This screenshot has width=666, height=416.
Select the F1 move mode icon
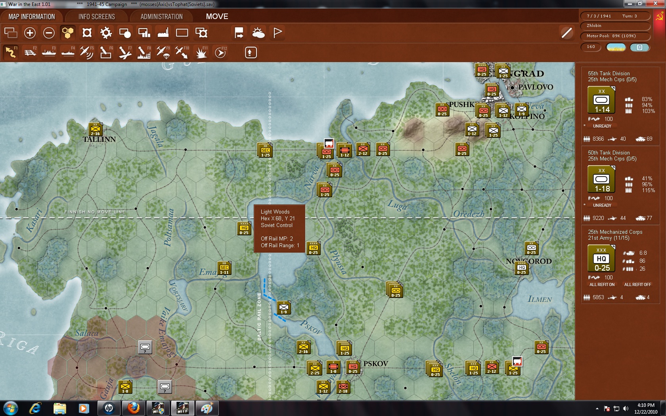point(11,52)
